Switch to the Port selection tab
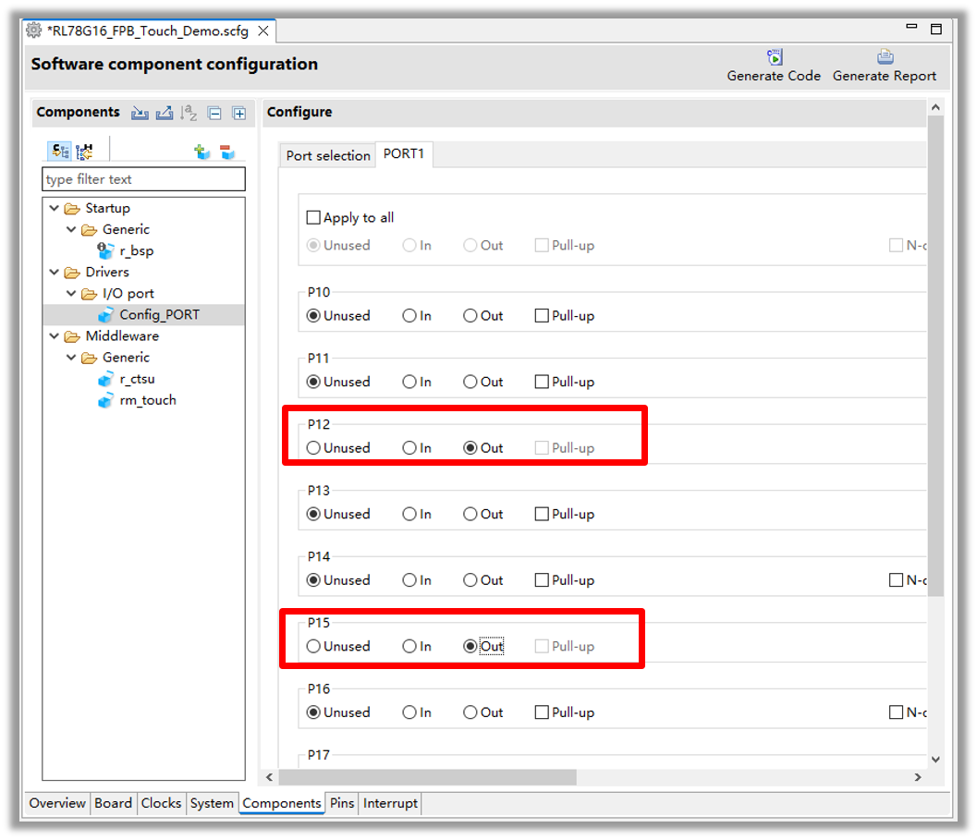The image size is (977, 840). (x=327, y=155)
